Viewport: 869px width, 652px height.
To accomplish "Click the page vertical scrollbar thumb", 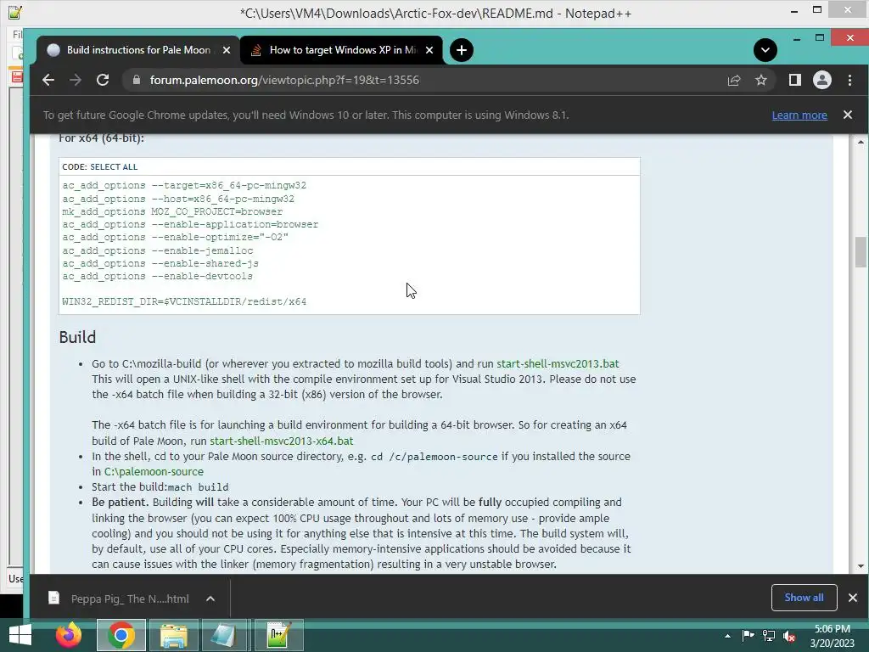I will point(861,251).
